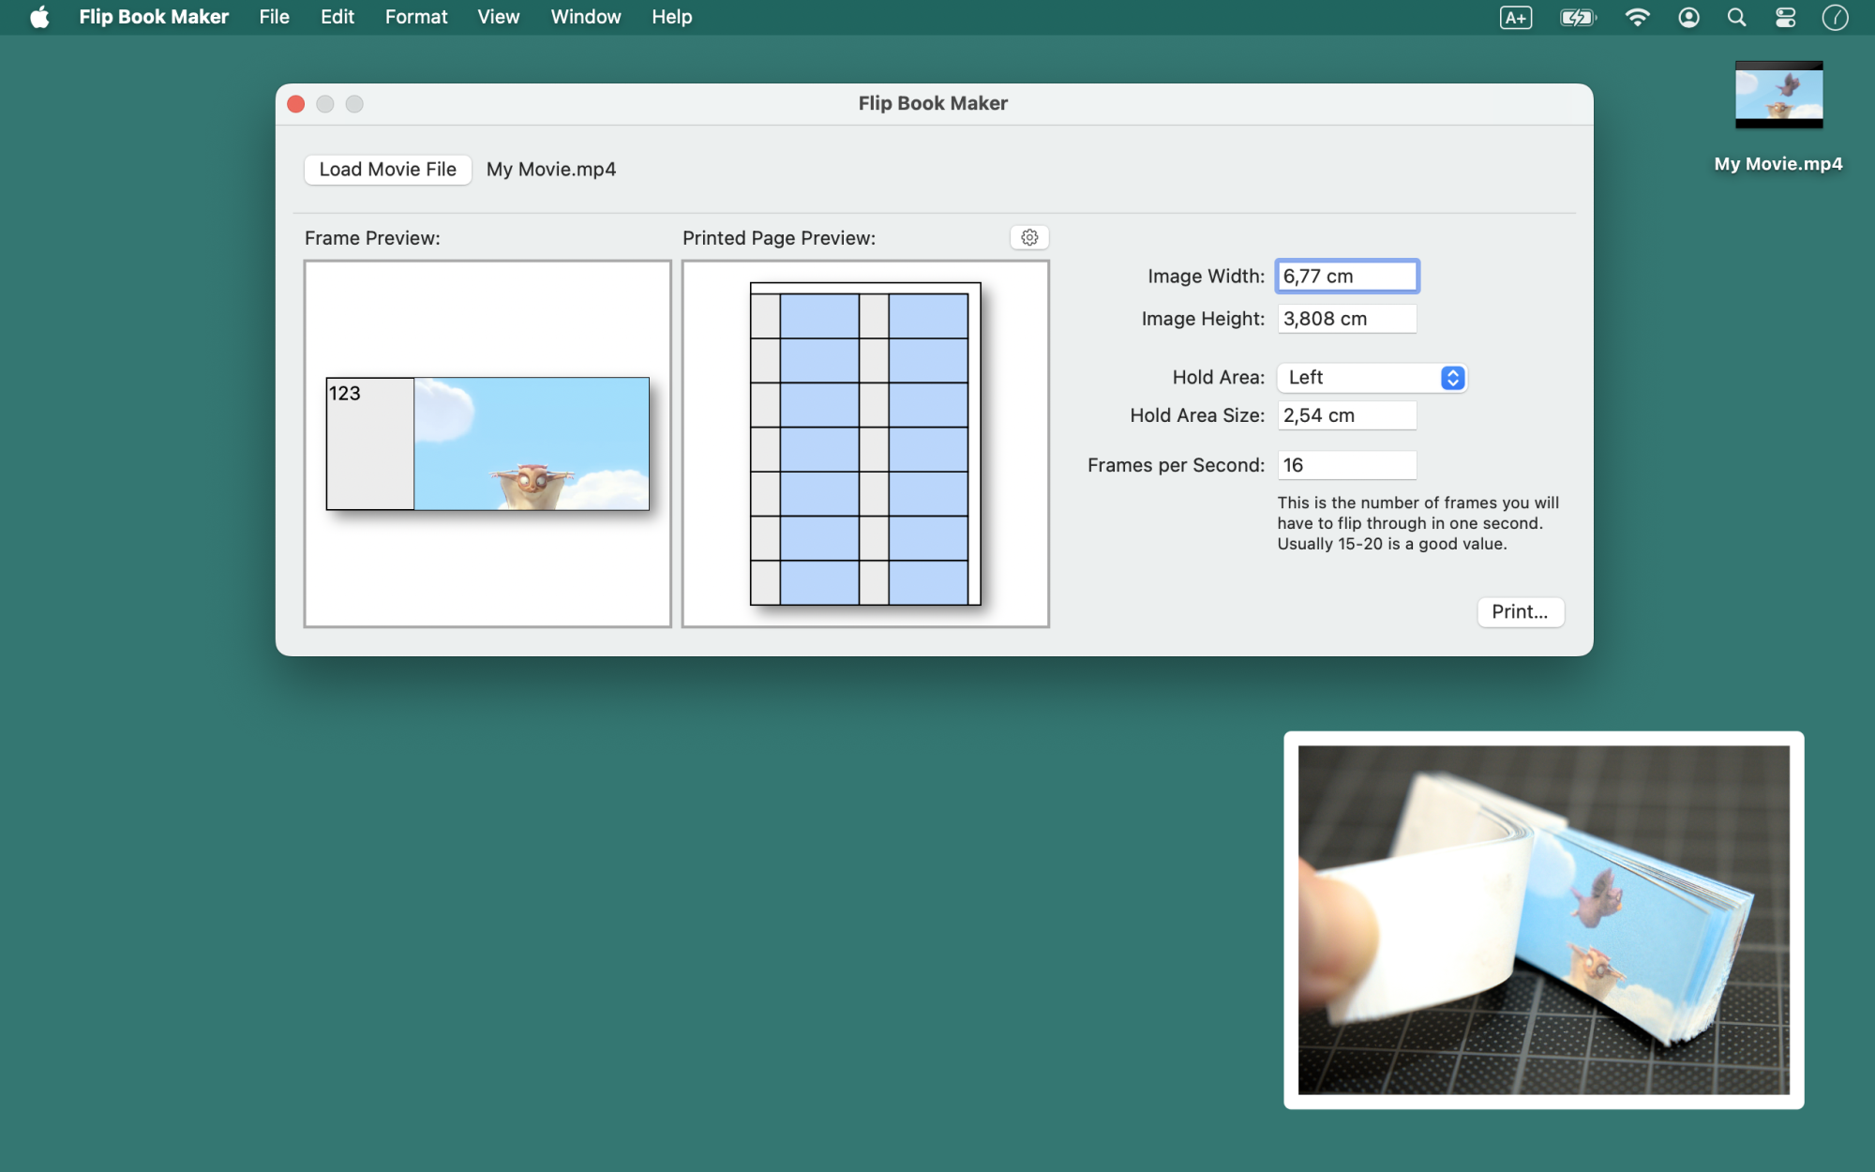Open Spotlight search icon

(x=1736, y=17)
